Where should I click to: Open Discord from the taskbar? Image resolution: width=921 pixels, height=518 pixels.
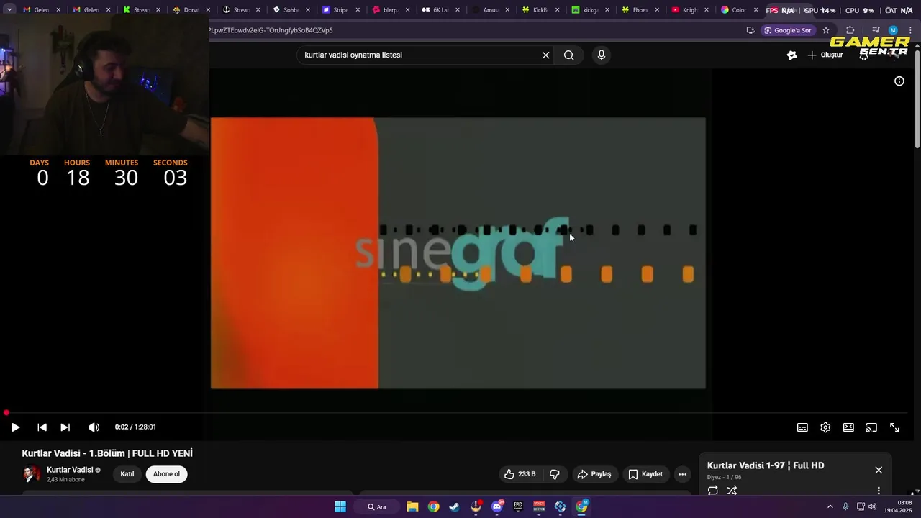[496, 506]
